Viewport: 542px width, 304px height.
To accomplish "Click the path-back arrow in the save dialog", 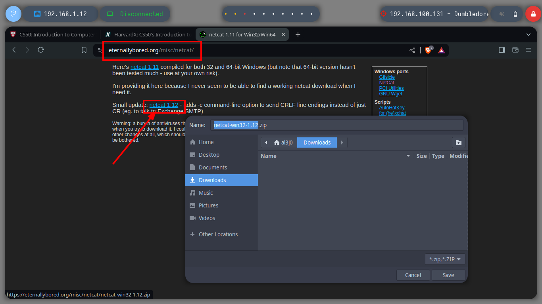I will [266, 142].
